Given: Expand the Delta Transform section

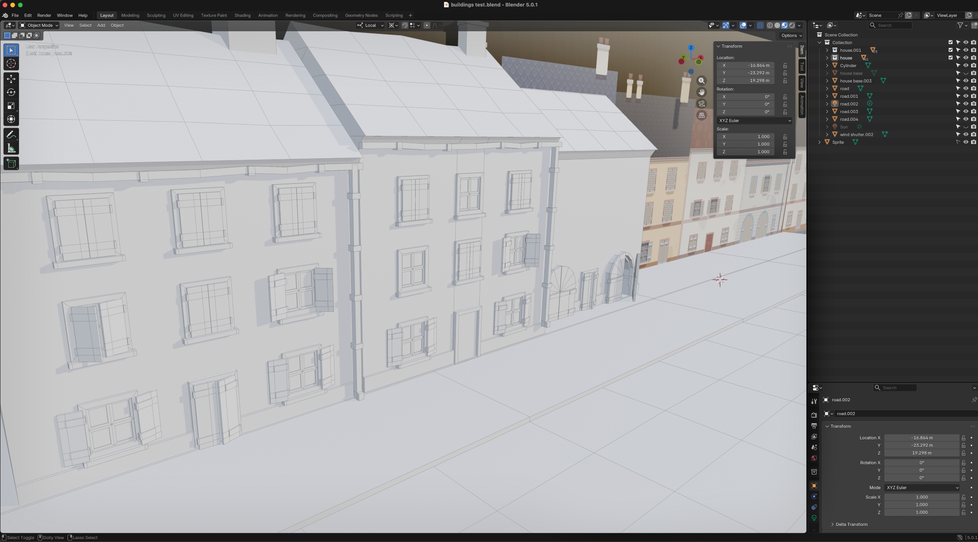Looking at the screenshot, I should click(851, 524).
